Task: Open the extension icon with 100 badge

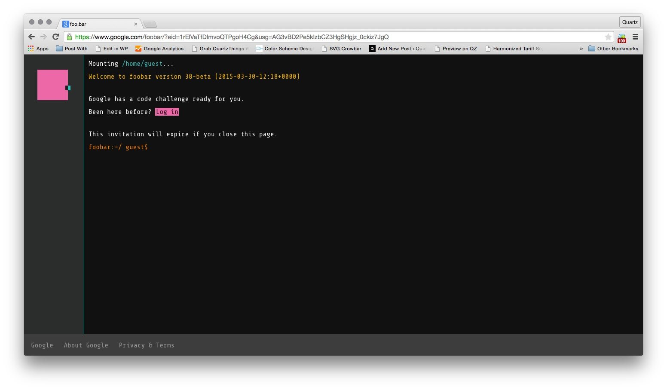Action: click(622, 38)
